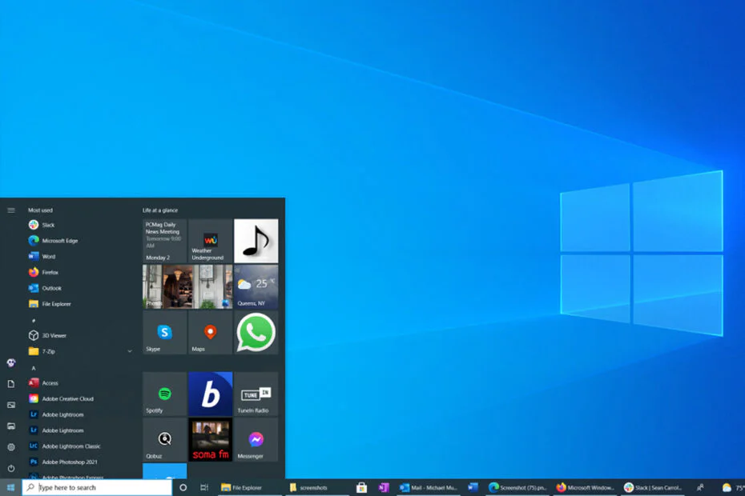Open the Photos live tile

[187, 286]
